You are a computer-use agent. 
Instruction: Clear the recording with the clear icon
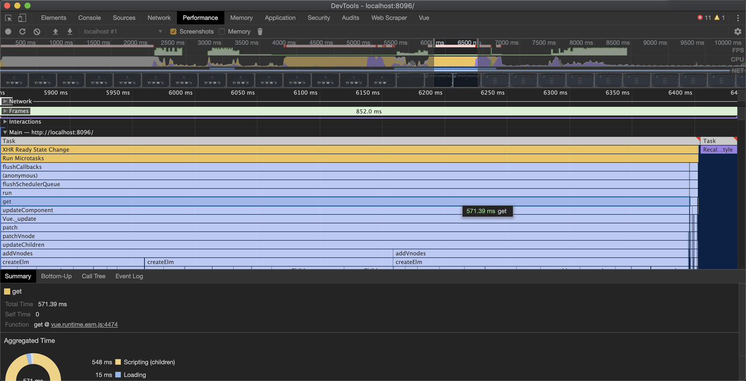37,31
